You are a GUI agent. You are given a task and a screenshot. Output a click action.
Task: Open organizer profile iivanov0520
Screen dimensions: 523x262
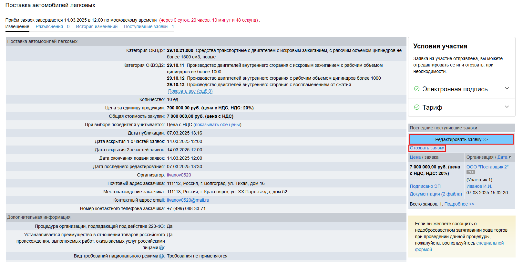179,175
